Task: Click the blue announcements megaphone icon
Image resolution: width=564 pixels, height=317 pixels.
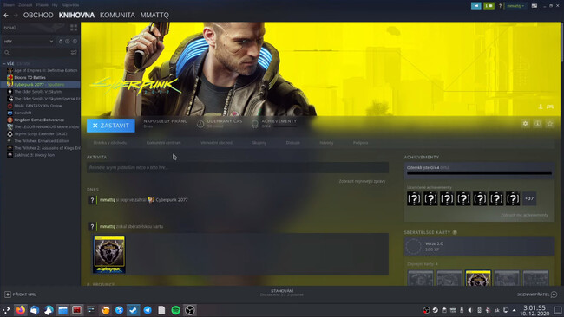Action: [x=475, y=6]
